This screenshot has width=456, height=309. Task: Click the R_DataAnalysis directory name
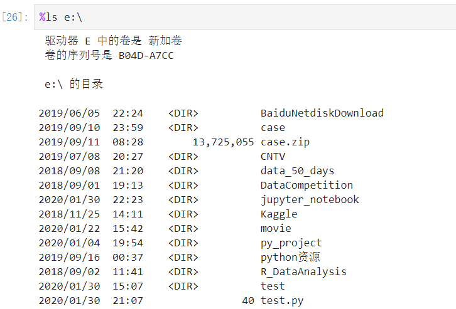303,272
